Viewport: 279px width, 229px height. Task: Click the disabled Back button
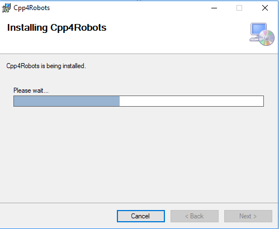coord(195,216)
